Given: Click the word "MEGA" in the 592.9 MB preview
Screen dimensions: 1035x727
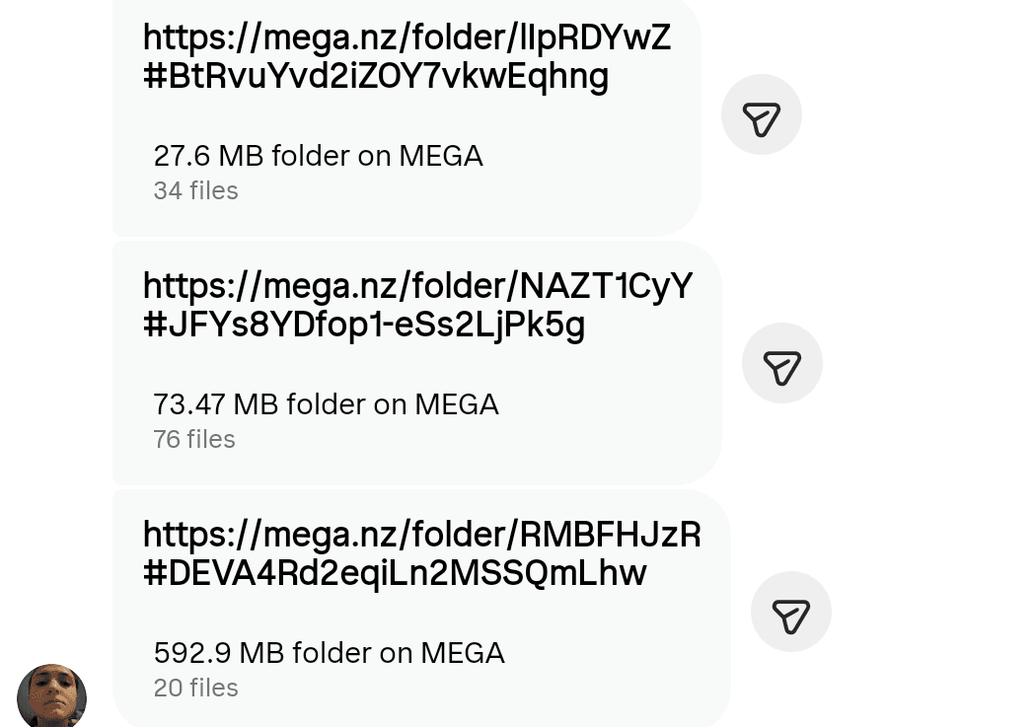Looking at the screenshot, I should click(x=462, y=654).
